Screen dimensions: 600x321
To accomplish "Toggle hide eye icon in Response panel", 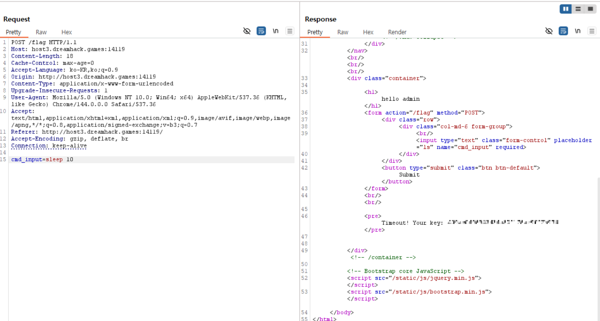I will coord(549,31).
